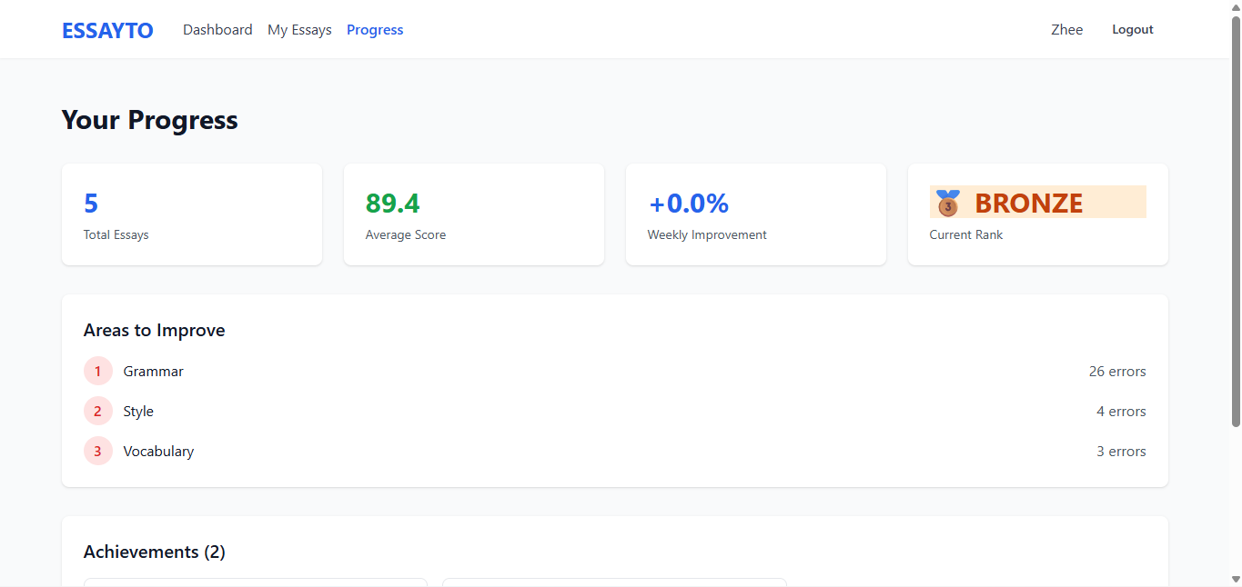Image resolution: width=1242 pixels, height=587 pixels.
Task: Click the Total Essays label
Action: tap(116, 234)
